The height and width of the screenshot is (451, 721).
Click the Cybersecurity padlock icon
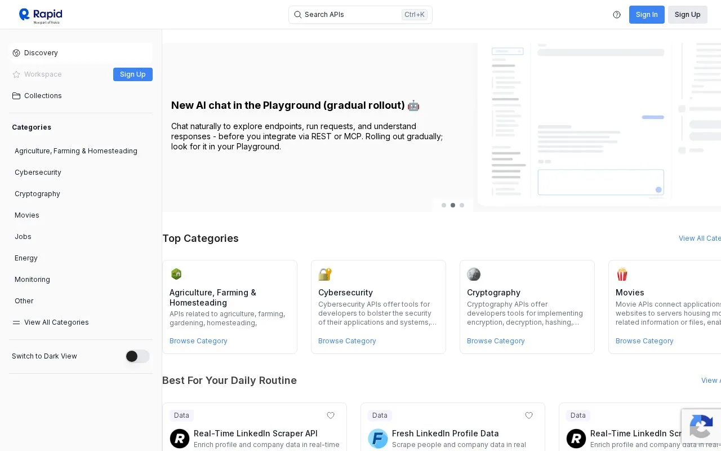[x=325, y=274]
